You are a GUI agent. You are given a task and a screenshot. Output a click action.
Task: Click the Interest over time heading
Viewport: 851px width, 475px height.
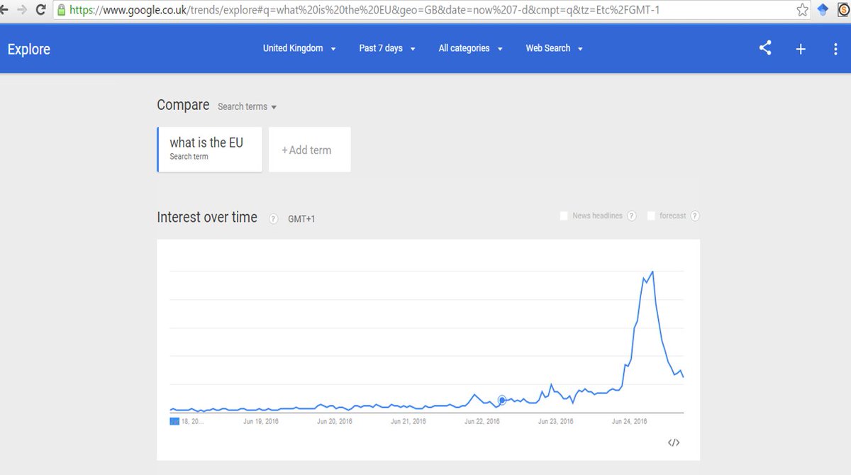pyautogui.click(x=207, y=218)
